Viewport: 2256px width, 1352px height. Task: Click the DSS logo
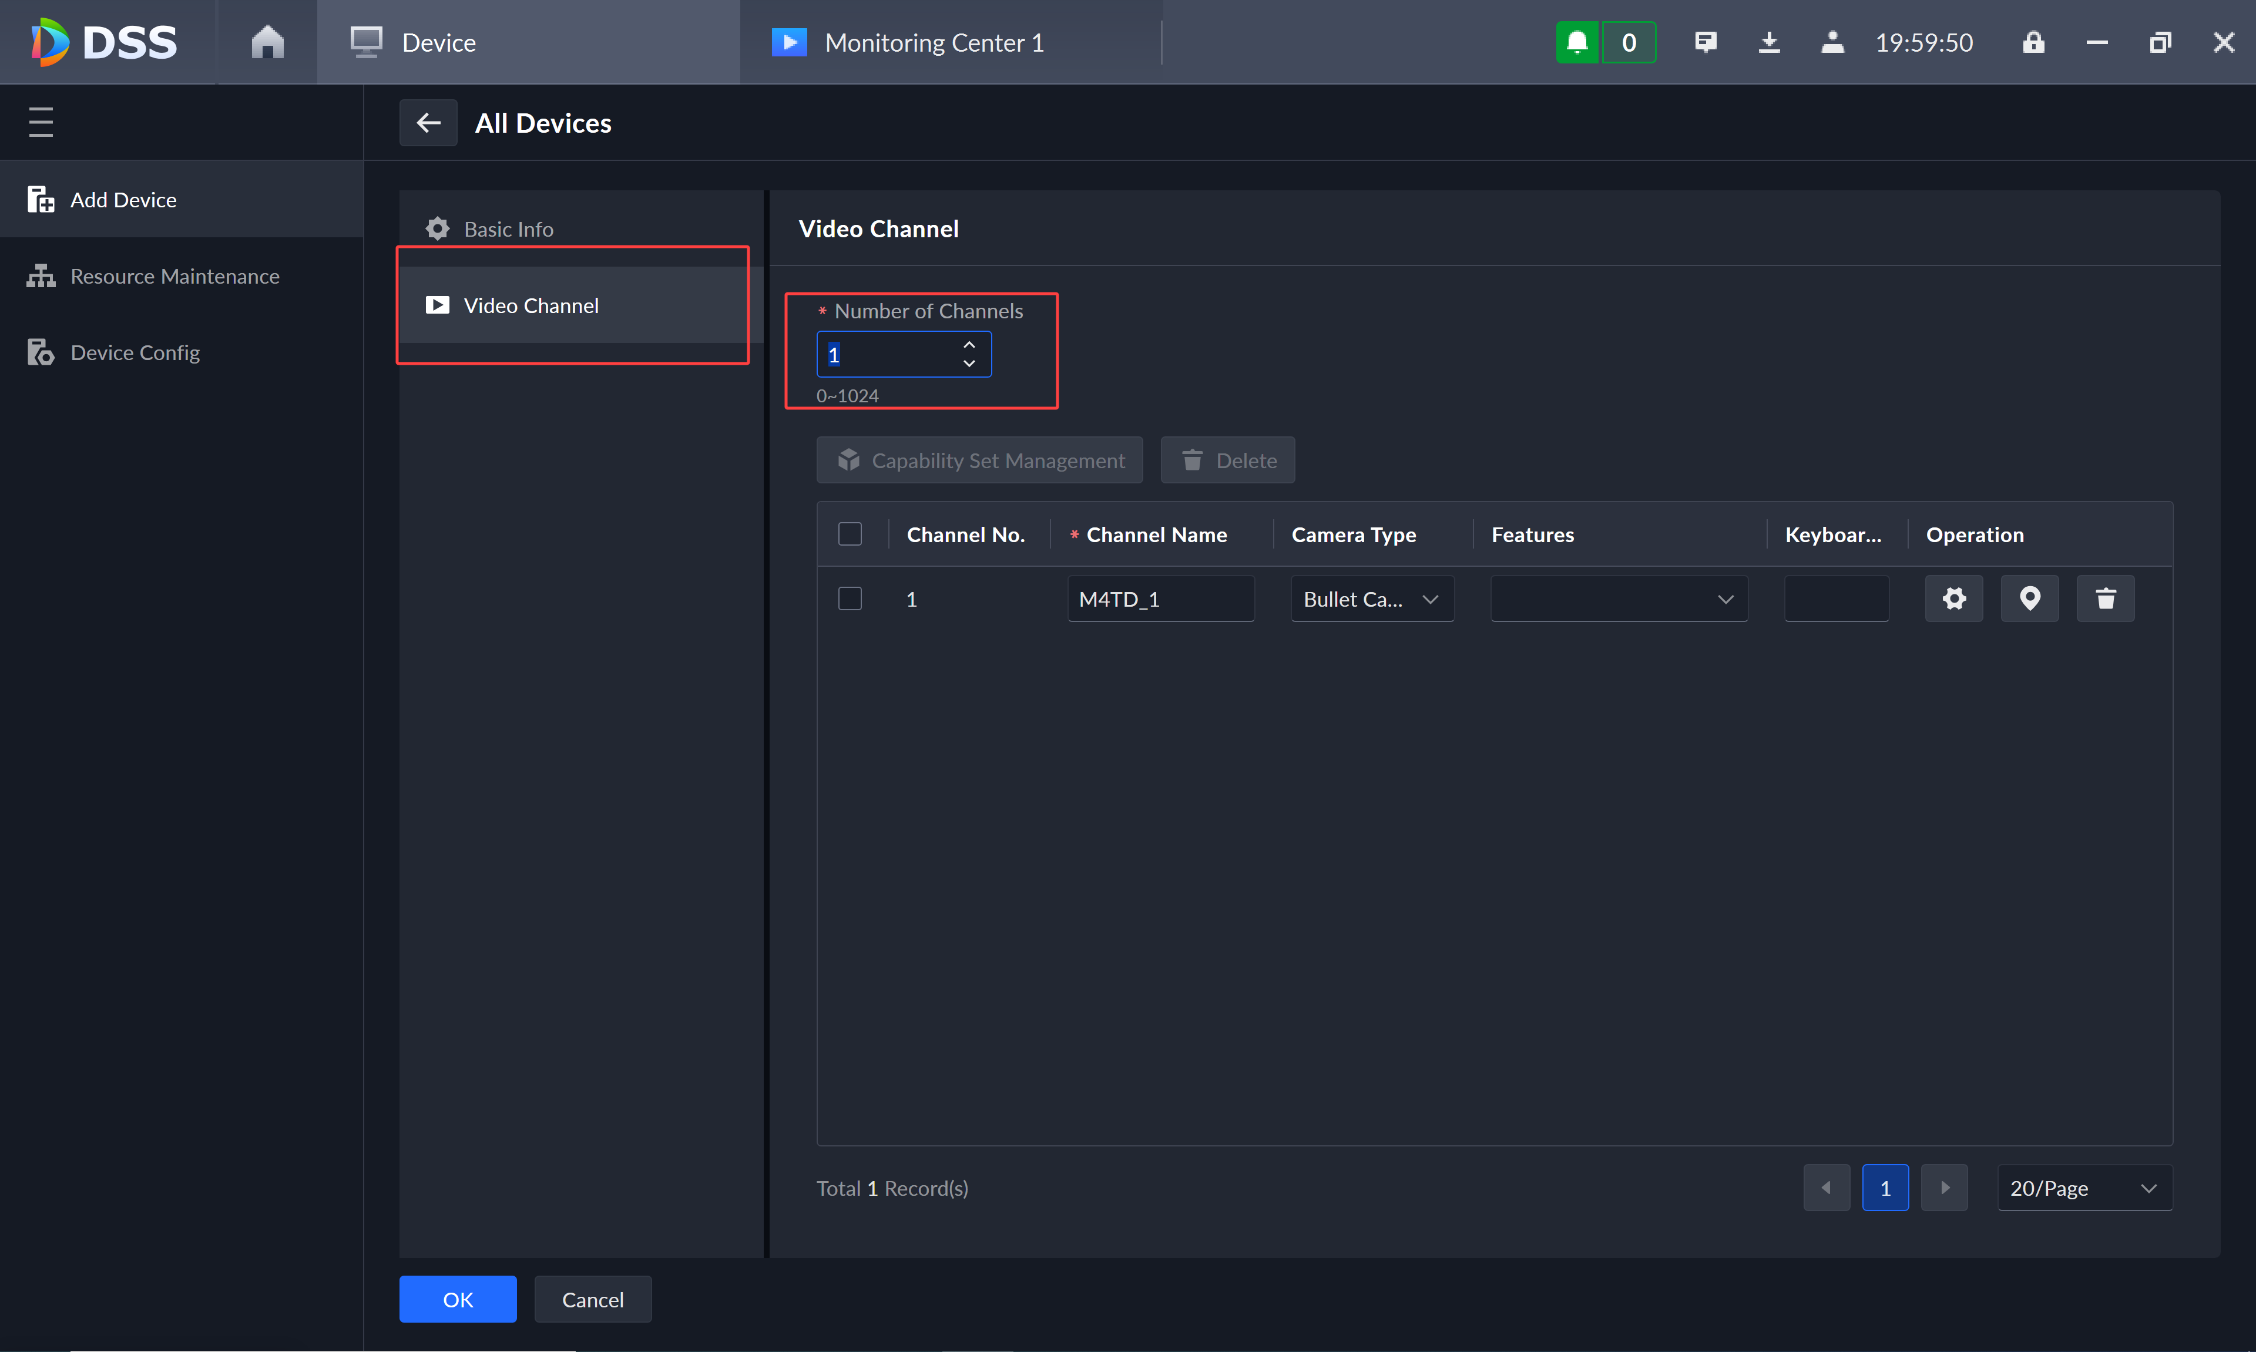(104, 42)
